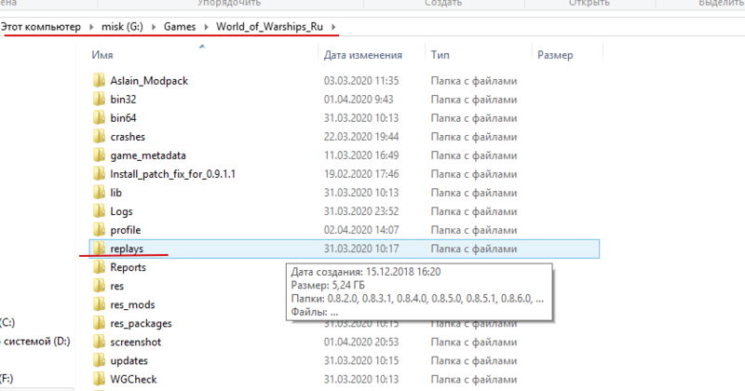Select the profile folder icon
The width and height of the screenshot is (745, 391).
point(99,230)
